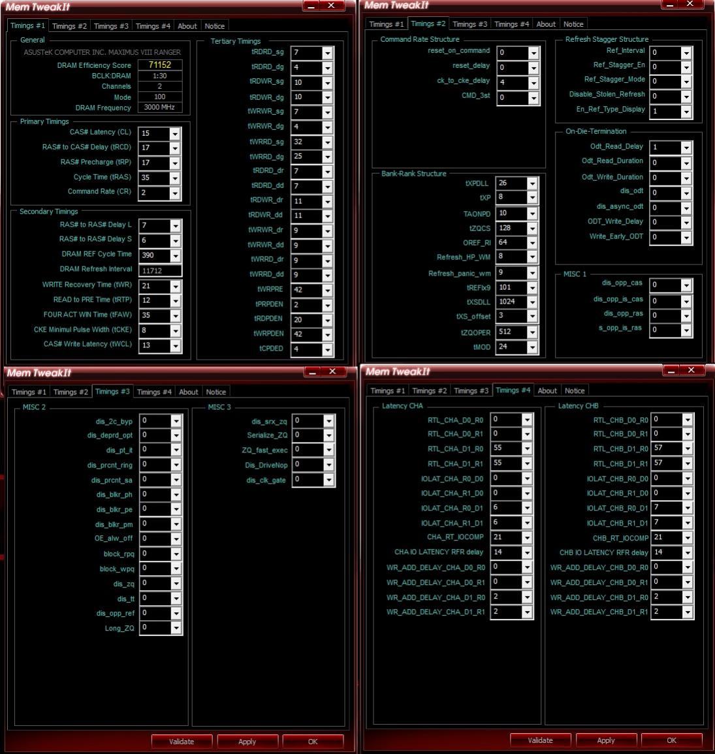Click OK button in bottom-left window
The height and width of the screenshot is (754, 715).
click(x=313, y=742)
